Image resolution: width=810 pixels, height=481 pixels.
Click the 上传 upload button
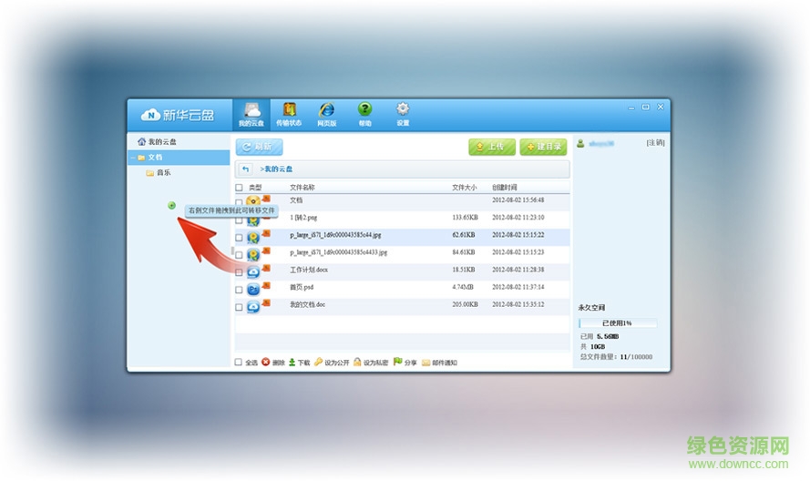click(492, 147)
